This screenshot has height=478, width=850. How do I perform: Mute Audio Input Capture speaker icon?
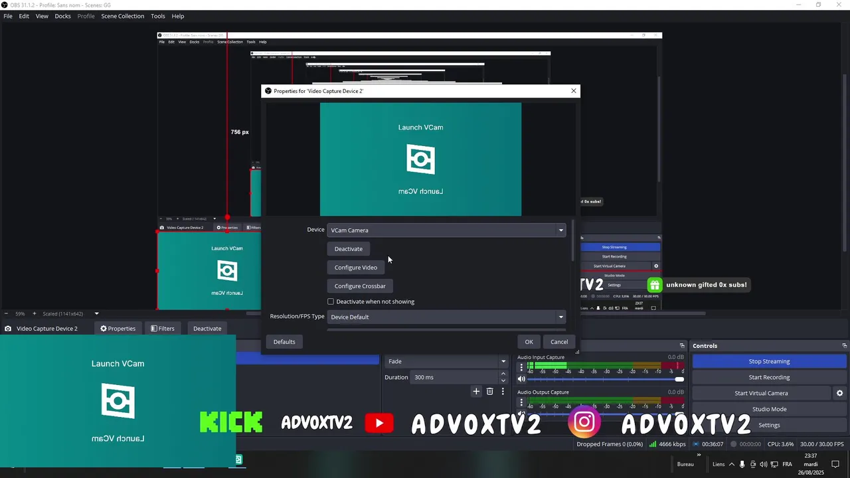[521, 379]
